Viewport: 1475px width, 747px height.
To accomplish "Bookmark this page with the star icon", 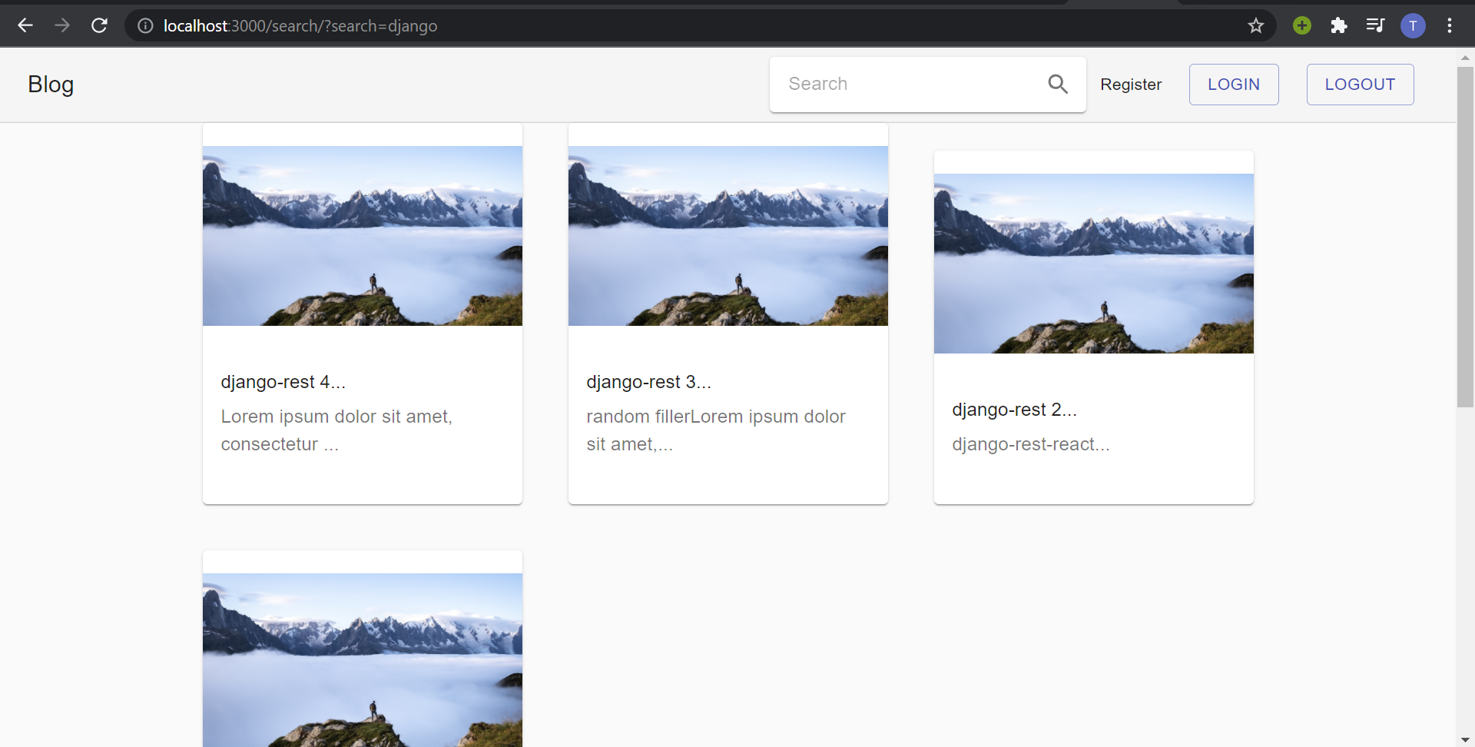I will 1255,25.
